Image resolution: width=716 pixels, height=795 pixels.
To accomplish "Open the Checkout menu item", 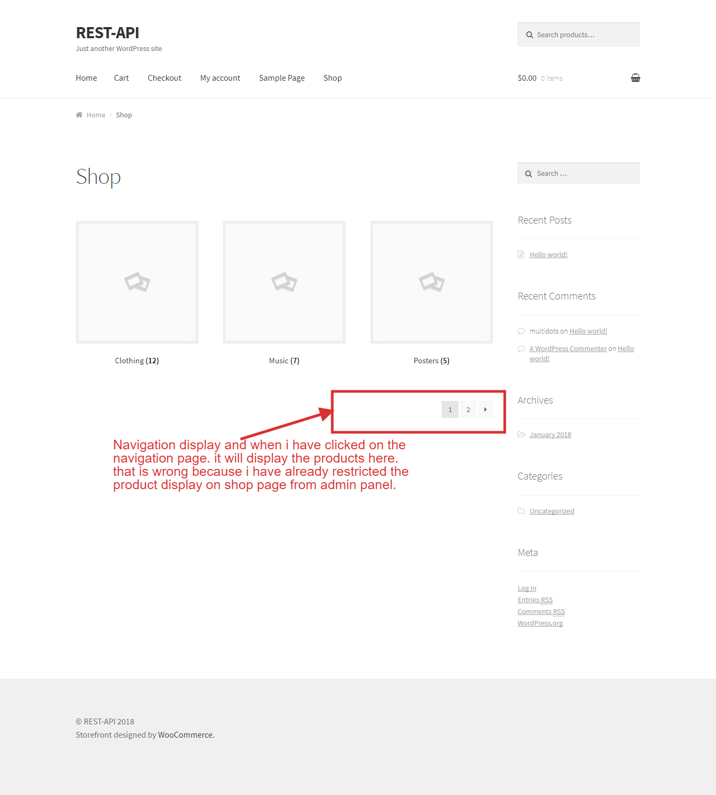I will click(x=165, y=78).
